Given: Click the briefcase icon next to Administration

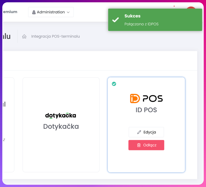Looking at the screenshot, I should tap(34, 12).
